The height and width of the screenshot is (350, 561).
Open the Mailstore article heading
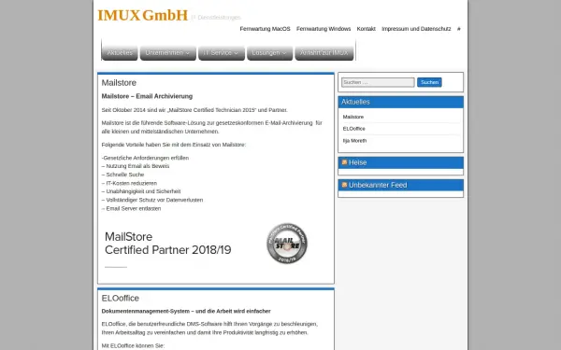click(x=119, y=83)
